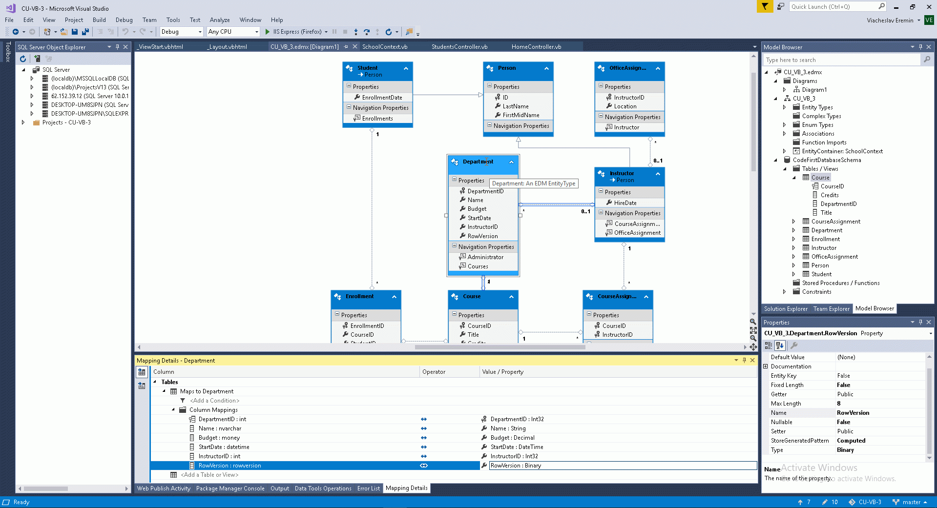Click the Undo arrow in the toolbar
Screen dimensions: 937x508
[125, 32]
